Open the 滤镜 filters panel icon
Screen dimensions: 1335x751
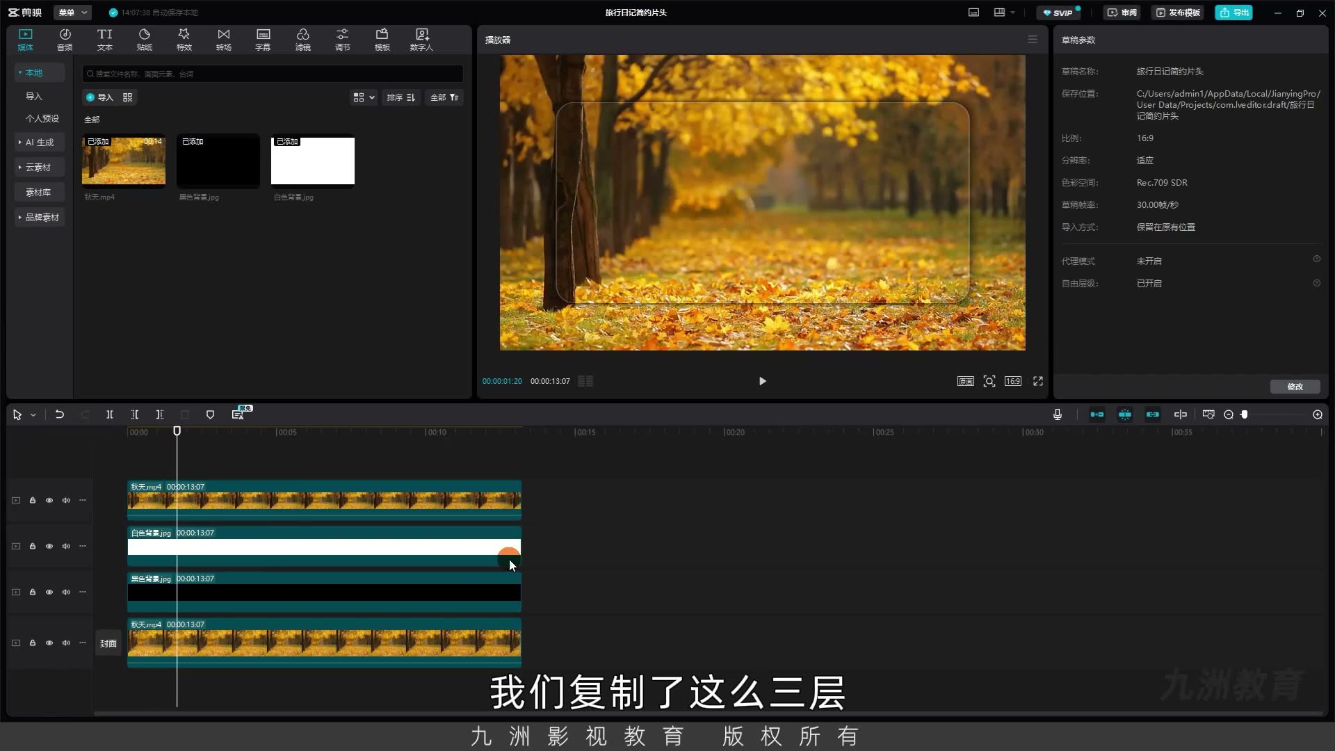(x=303, y=40)
